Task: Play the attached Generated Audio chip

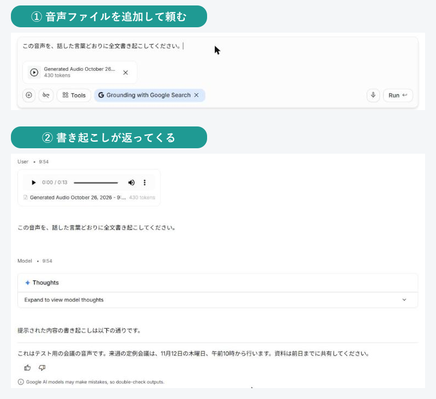Action: 34,72
